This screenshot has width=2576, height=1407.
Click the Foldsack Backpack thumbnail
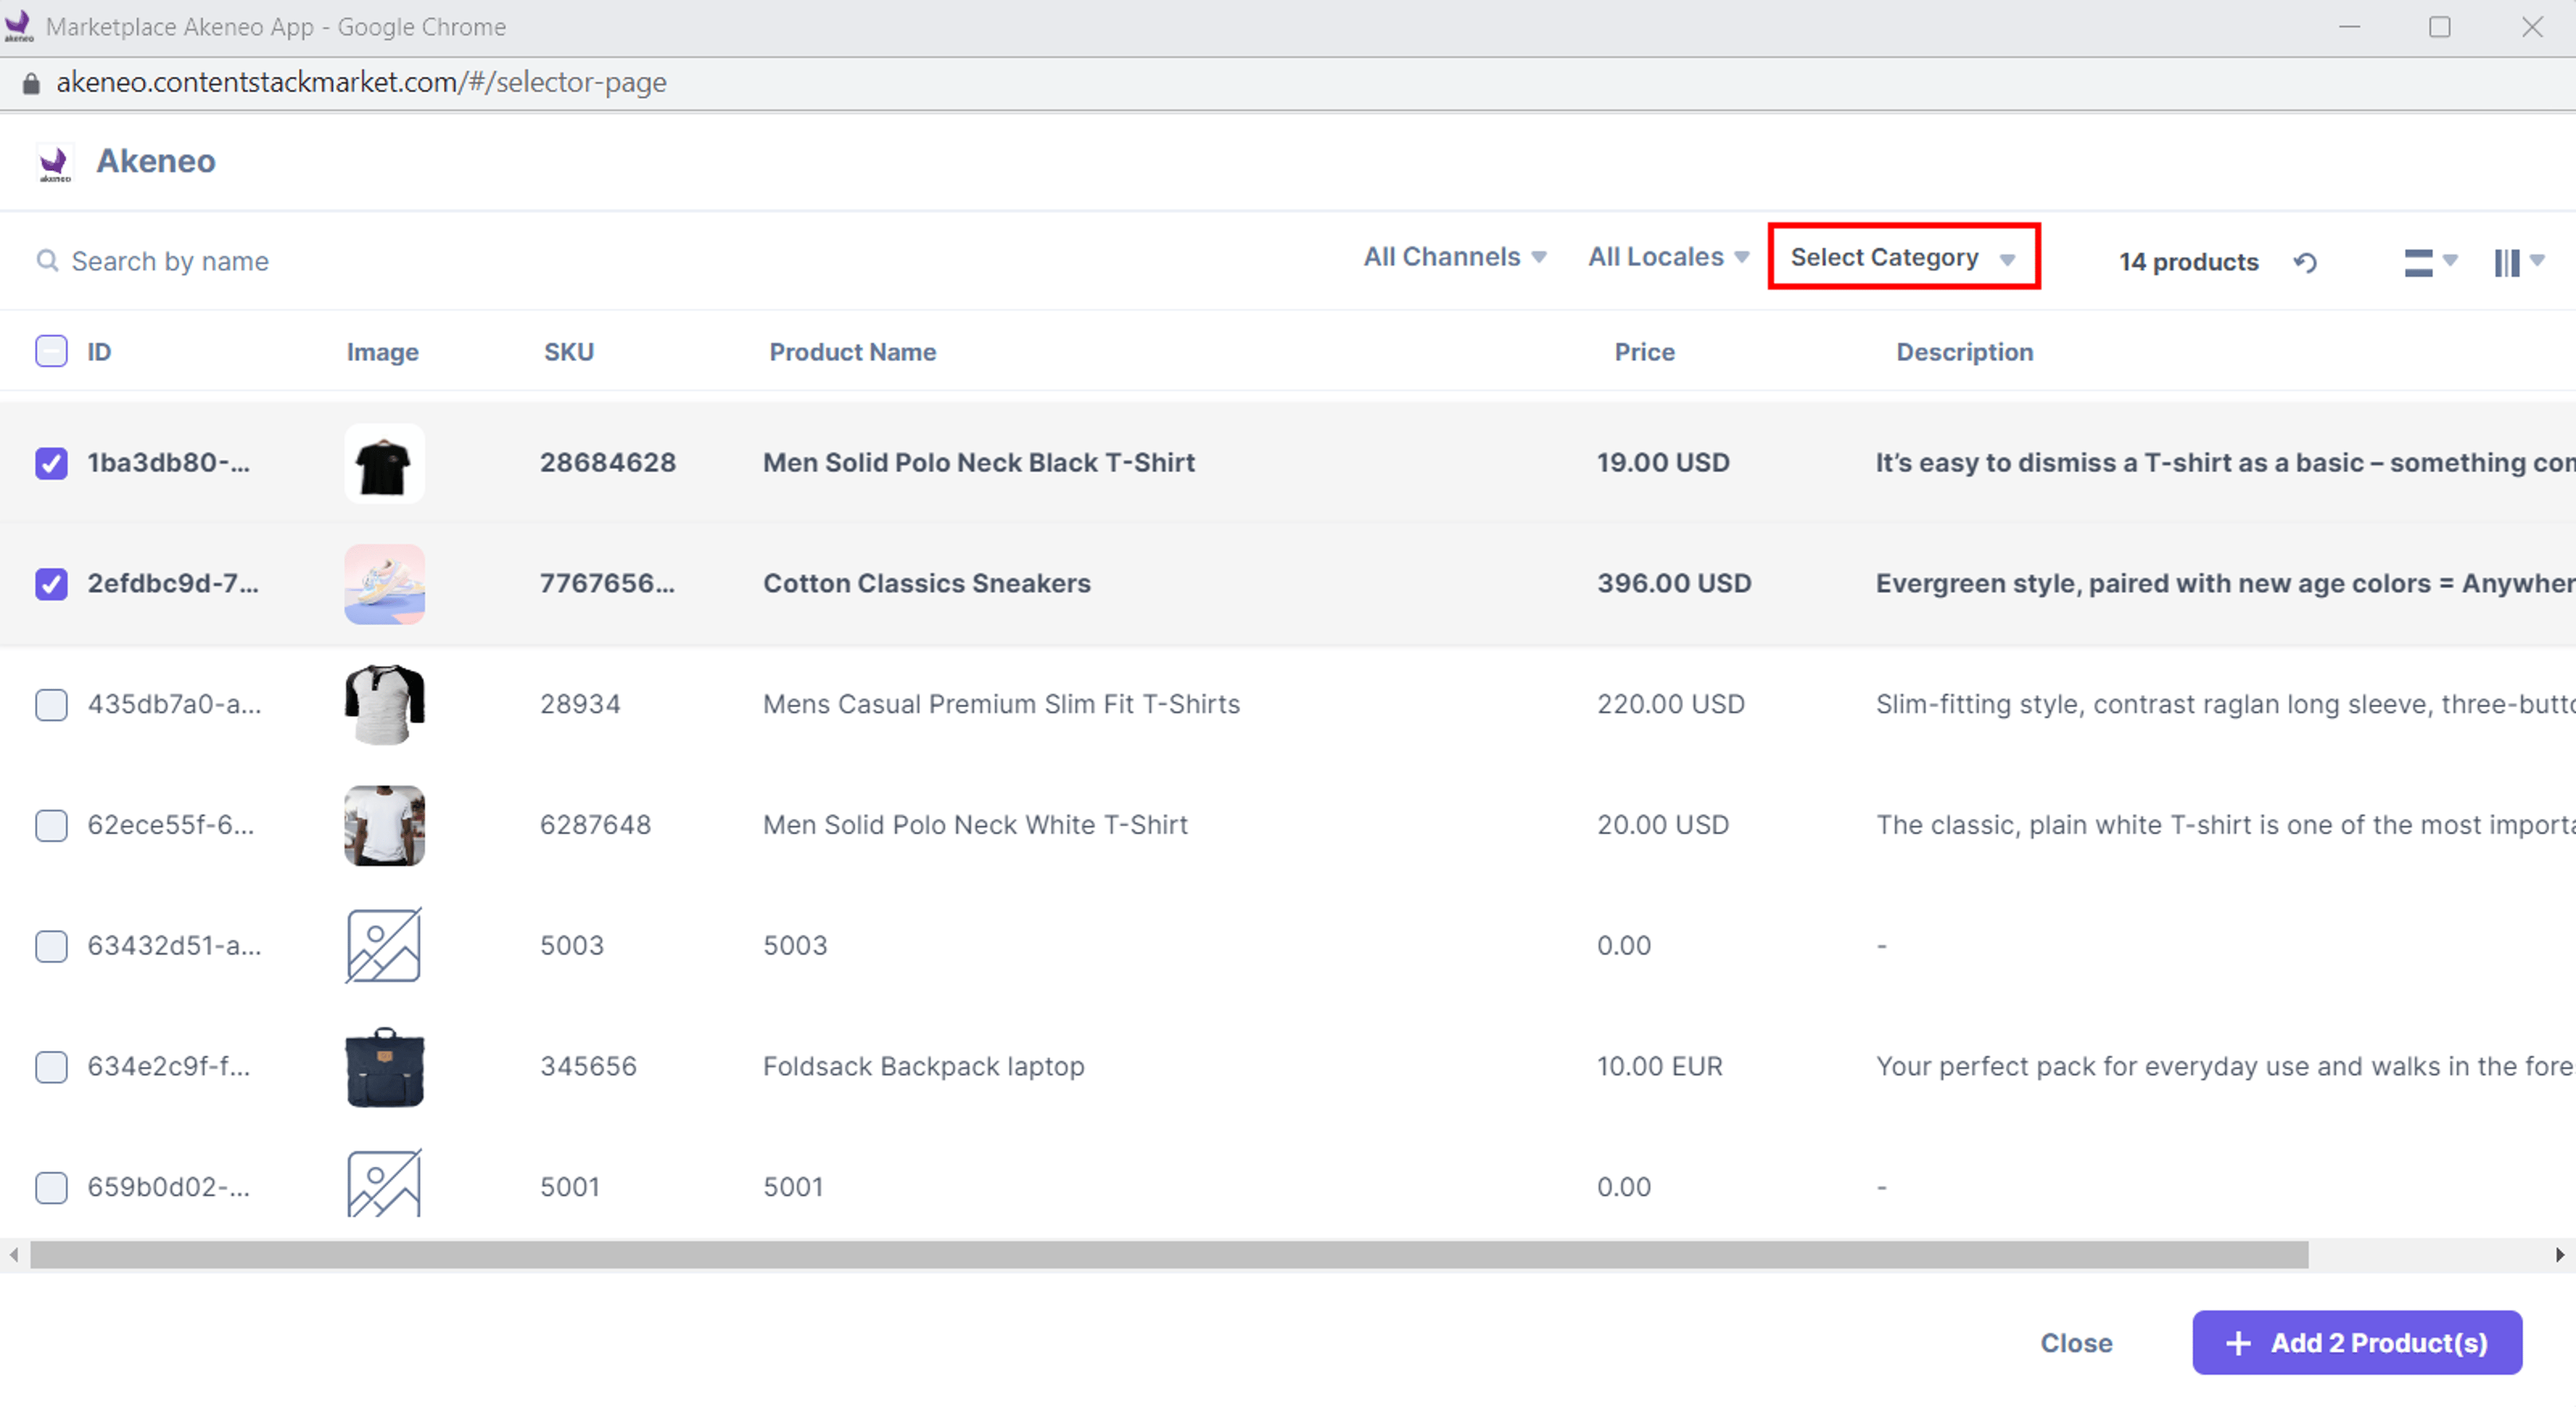pos(384,1067)
